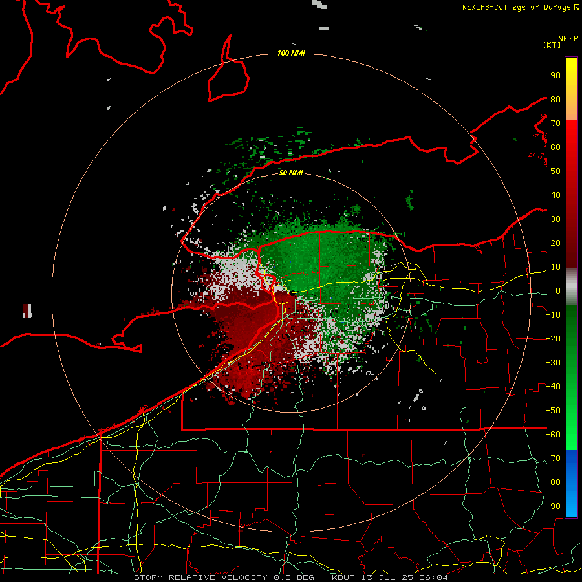The width and height of the screenshot is (582, 582).
Task: Click the 60 value on the scale
Action: (x=555, y=147)
